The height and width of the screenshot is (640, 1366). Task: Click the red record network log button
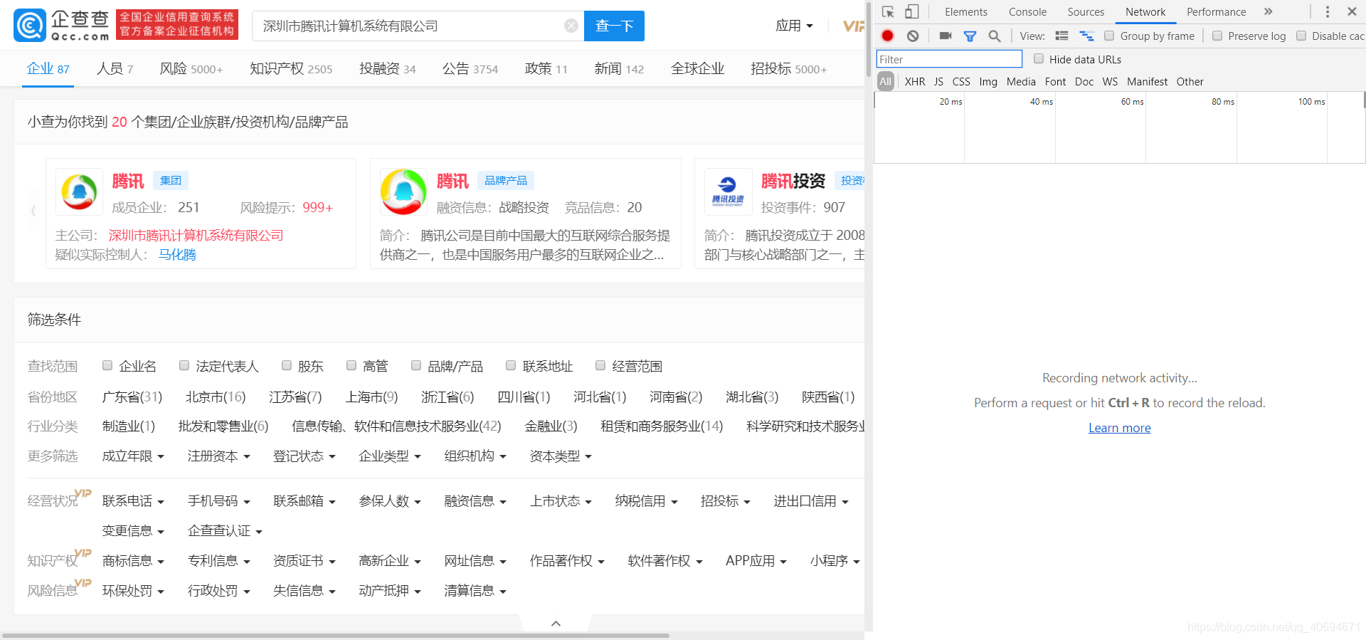click(887, 36)
